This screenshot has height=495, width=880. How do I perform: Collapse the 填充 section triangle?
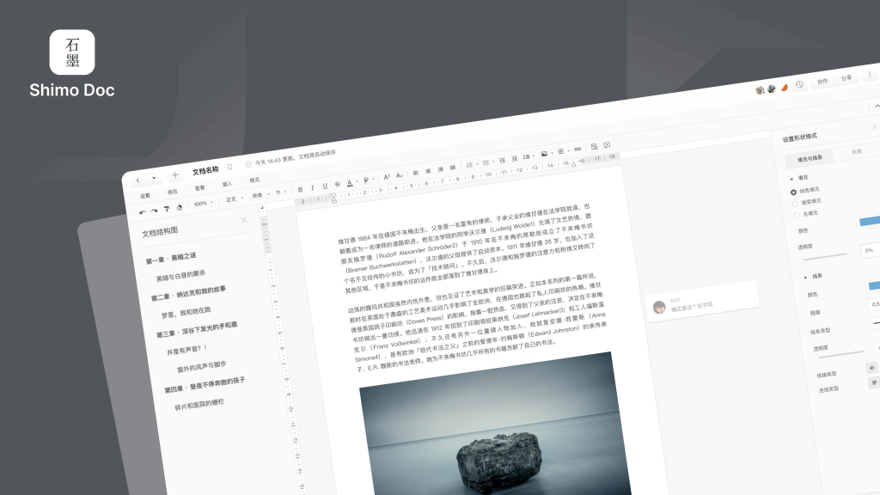[791, 177]
